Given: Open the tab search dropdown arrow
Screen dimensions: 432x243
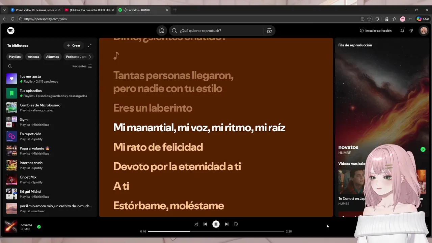Looking at the screenshot, I should [4, 10].
